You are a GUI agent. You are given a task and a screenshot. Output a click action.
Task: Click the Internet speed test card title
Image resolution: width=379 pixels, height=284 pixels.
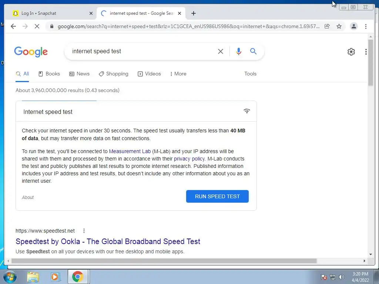(48, 112)
